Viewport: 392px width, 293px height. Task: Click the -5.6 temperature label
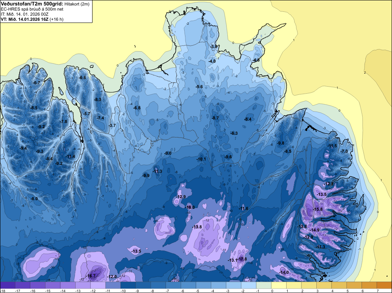199,87
